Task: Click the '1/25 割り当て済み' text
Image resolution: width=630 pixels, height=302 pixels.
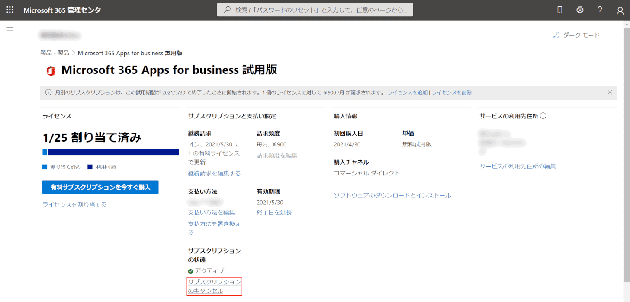Action: [92, 138]
